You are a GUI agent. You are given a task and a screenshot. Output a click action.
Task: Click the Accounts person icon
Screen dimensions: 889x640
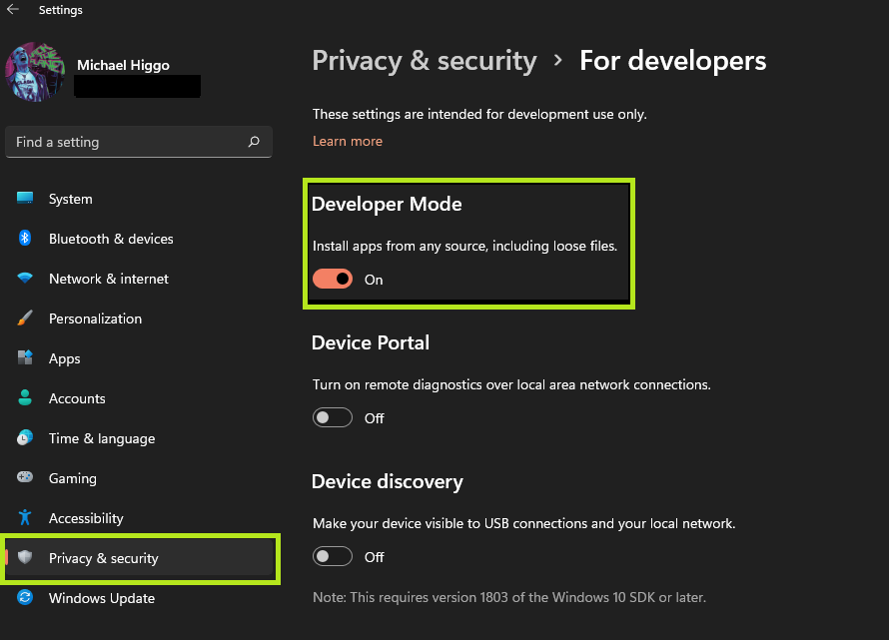26,398
